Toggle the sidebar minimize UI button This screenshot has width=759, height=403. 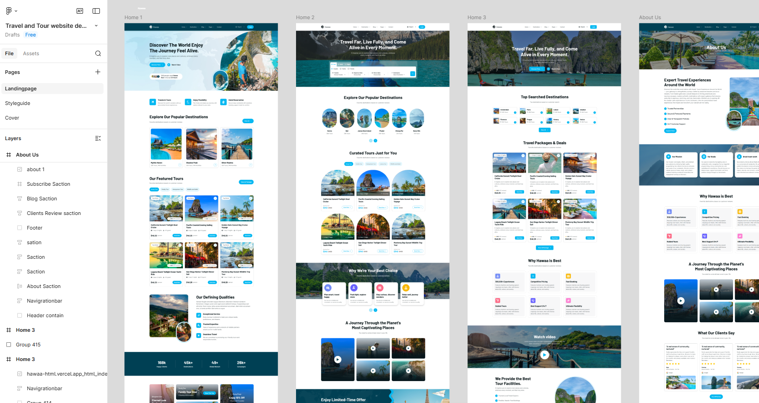tap(96, 11)
